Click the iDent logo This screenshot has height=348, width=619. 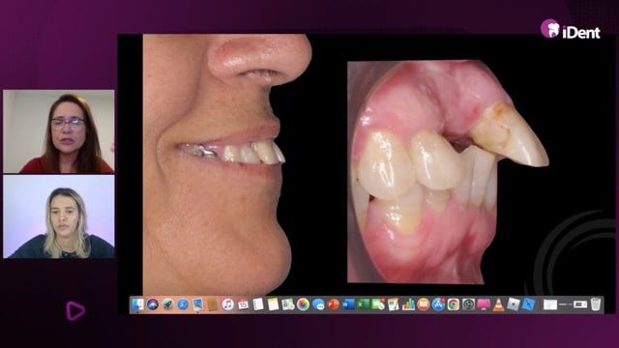pos(571,29)
